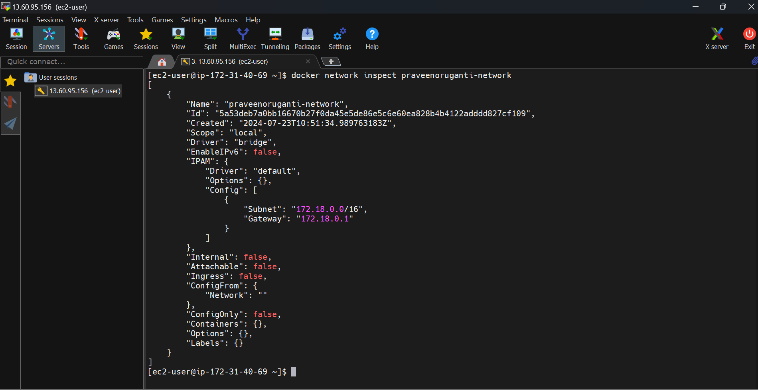Image resolution: width=758 pixels, height=390 pixels.
Task: Open the Macros menu
Action: pyautogui.click(x=226, y=20)
